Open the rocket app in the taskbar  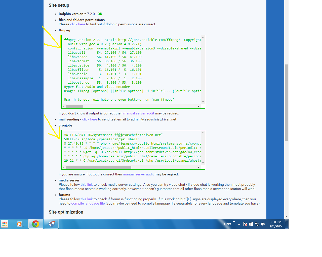click(x=51, y=224)
